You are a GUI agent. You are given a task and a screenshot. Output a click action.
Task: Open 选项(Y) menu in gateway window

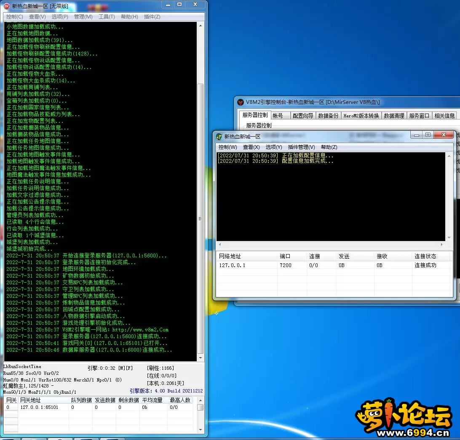(x=274, y=147)
